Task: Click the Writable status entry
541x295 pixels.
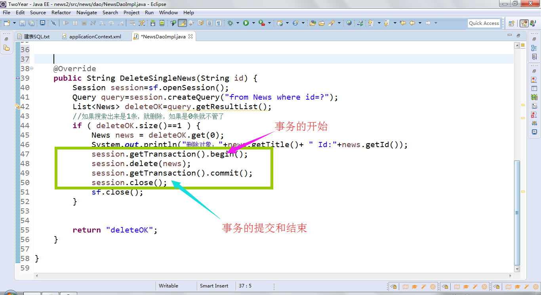Action: point(169,286)
